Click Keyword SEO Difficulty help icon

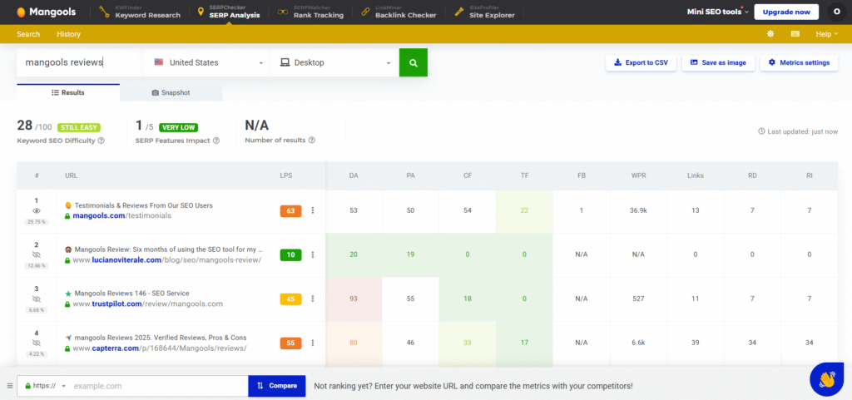(x=101, y=141)
